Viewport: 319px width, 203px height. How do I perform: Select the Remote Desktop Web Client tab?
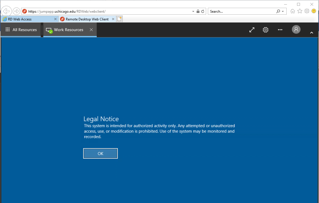pos(87,18)
